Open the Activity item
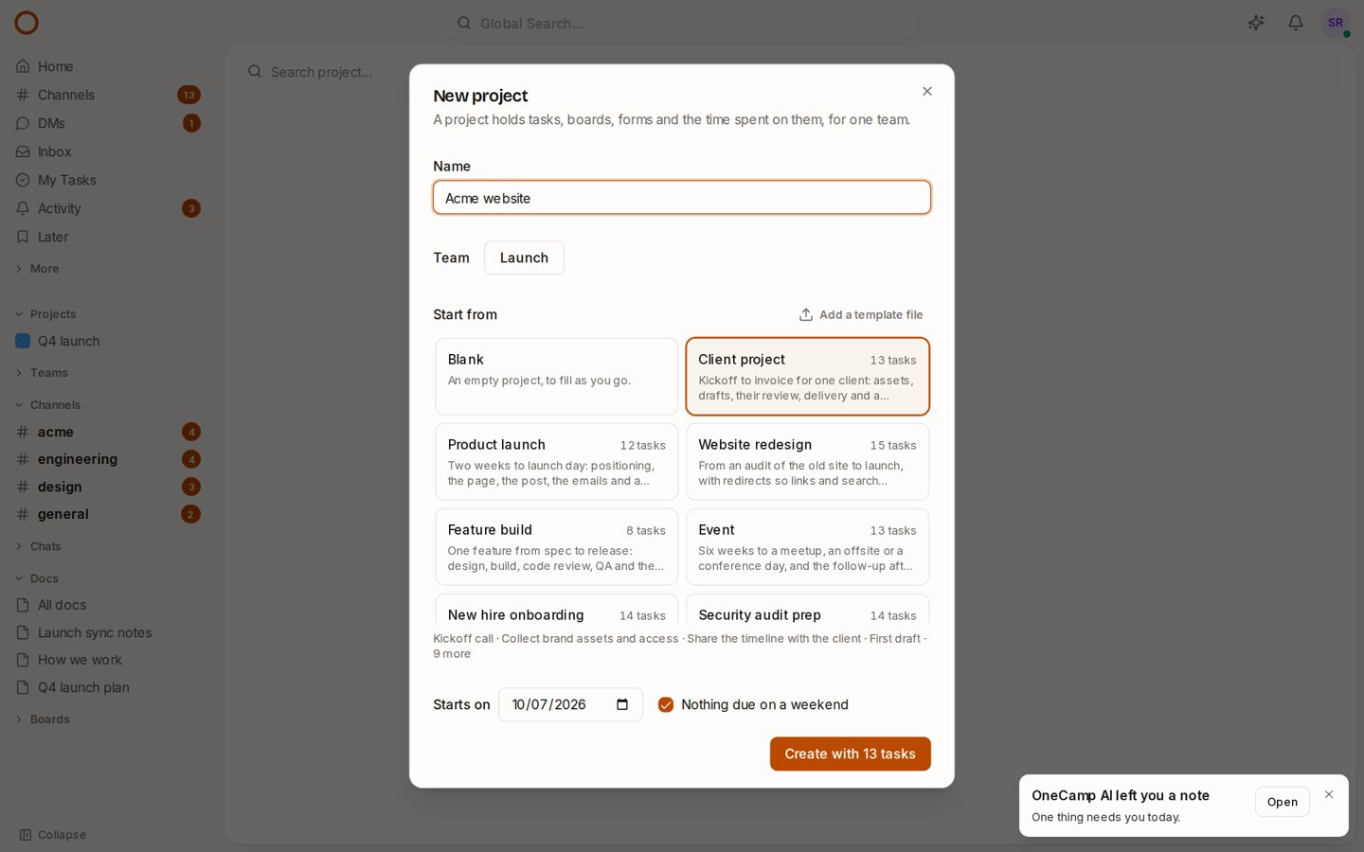This screenshot has height=852, width=1364. point(108,208)
